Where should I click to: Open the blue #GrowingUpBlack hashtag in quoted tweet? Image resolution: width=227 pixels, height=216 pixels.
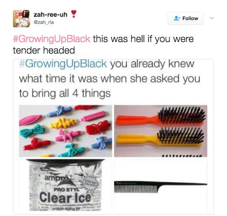click(x=63, y=64)
